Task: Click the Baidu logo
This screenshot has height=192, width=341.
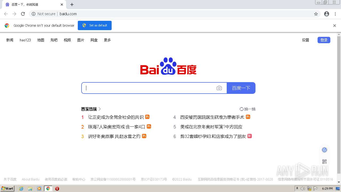Action: click(x=168, y=66)
